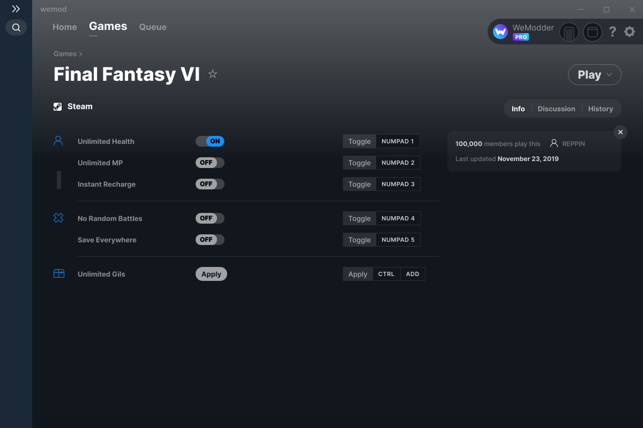643x428 pixels.
Task: Select the player category person icon
Action: point(58,141)
